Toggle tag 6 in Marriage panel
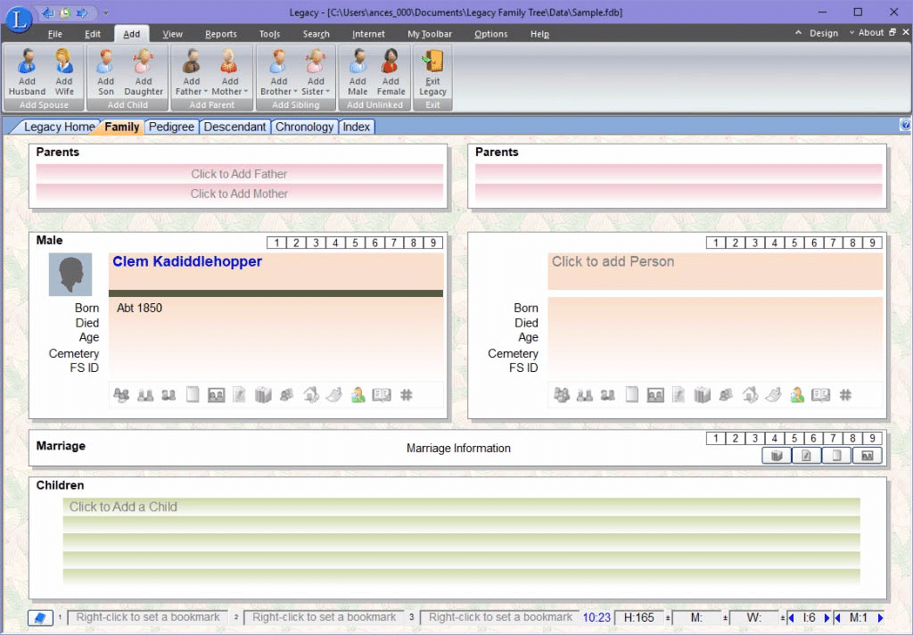Screen dimensions: 913x635 pyautogui.click(x=813, y=439)
